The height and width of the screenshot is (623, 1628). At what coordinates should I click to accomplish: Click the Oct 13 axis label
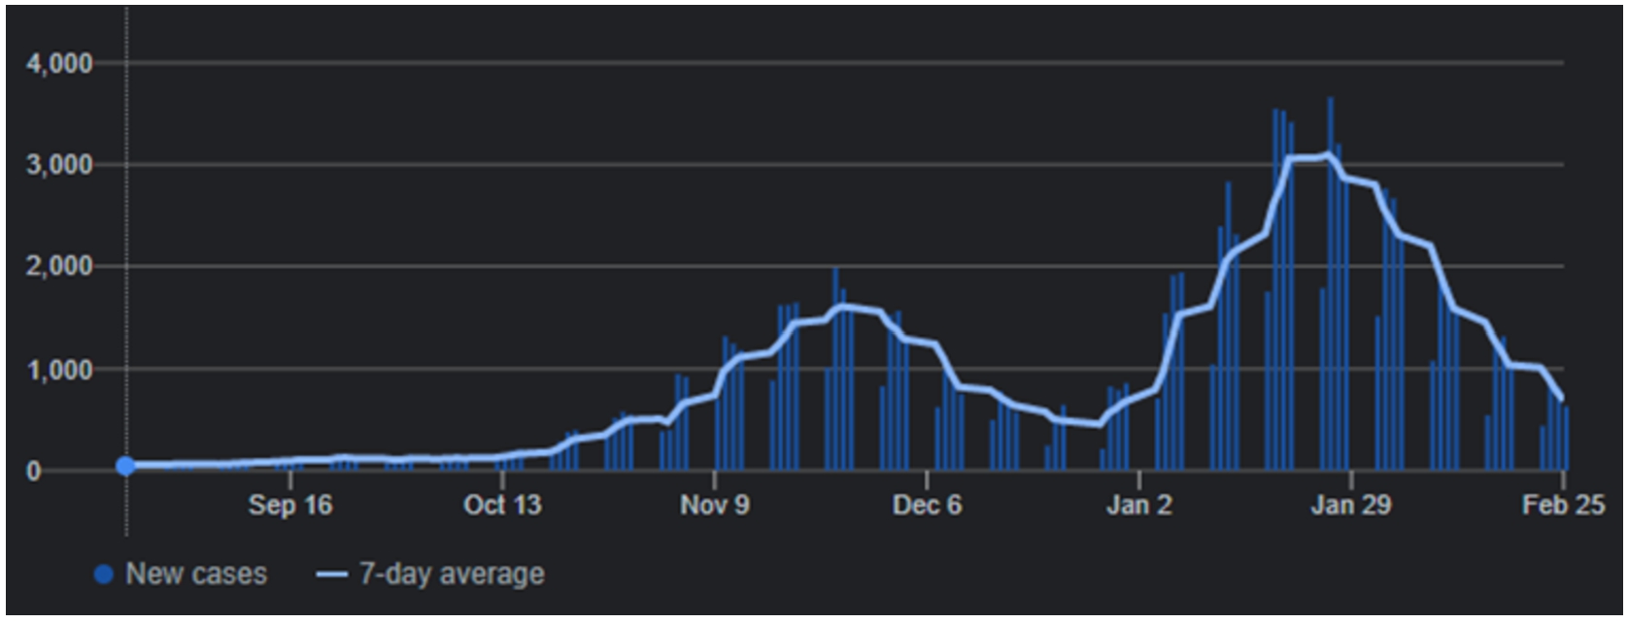coord(502,505)
